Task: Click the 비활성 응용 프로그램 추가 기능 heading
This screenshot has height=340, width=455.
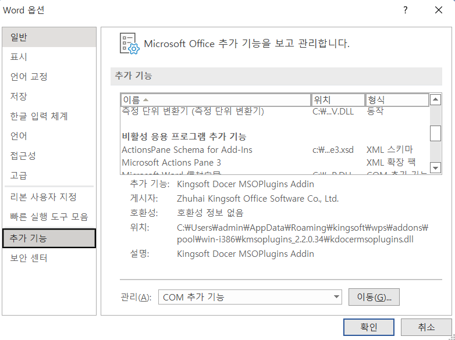Action: pyautogui.click(x=184, y=137)
